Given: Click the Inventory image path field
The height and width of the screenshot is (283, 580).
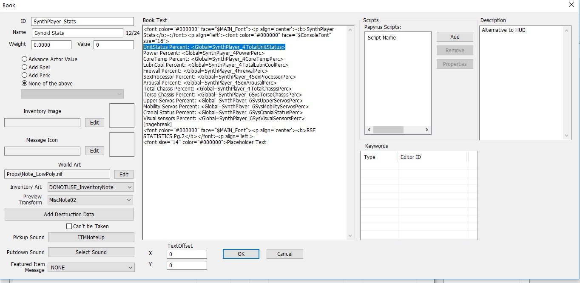Looking at the screenshot, I should pos(42,122).
